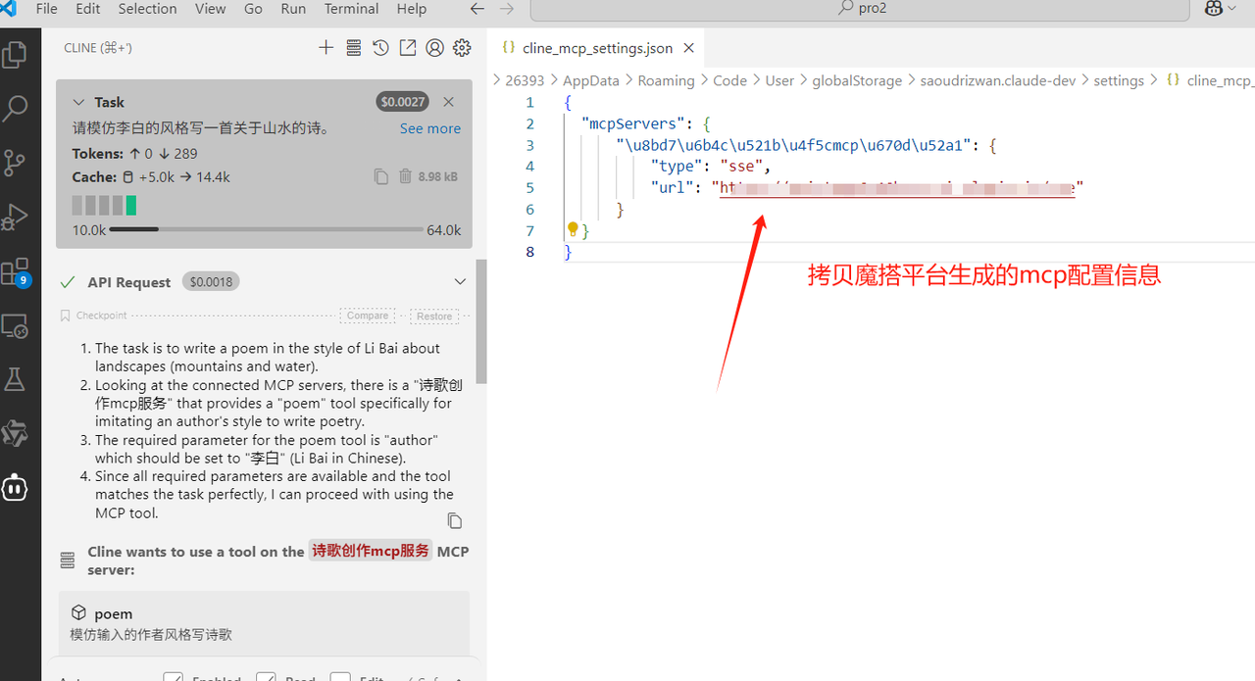This screenshot has height=681, width=1255.
Task: Open the Go menu
Action: pyautogui.click(x=253, y=9)
